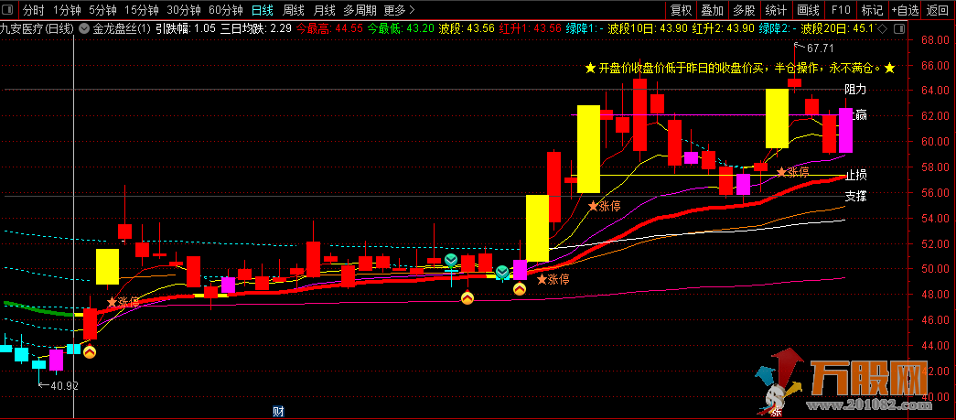Open the 金龙盘丝 indicator dropdown arrow
The image size is (956, 420).
[x=85, y=28]
